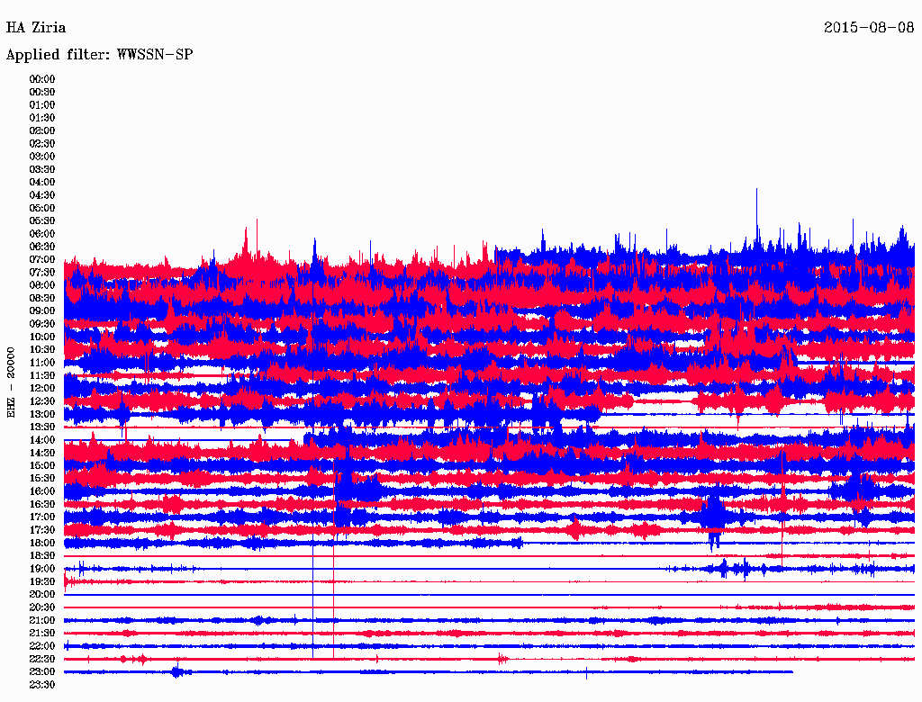Click the '12:00' time label
The width and height of the screenshot is (922, 702).
[42, 389]
